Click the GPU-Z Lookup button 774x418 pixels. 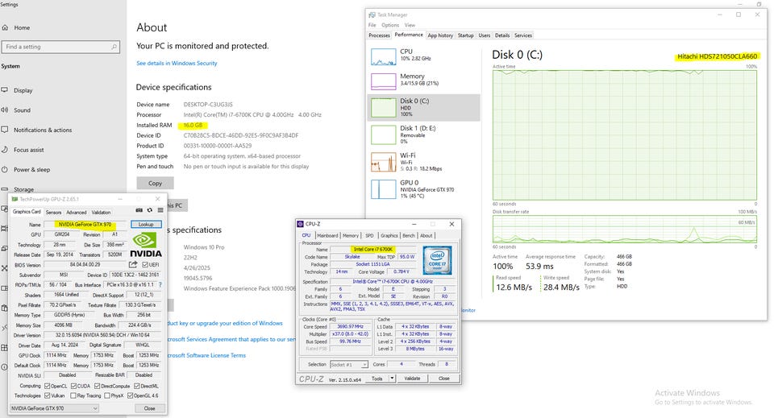(x=146, y=224)
